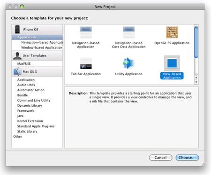Screen dimensions: 211x175
Task: Click the iPhone OS device icon
Action: (17, 30)
